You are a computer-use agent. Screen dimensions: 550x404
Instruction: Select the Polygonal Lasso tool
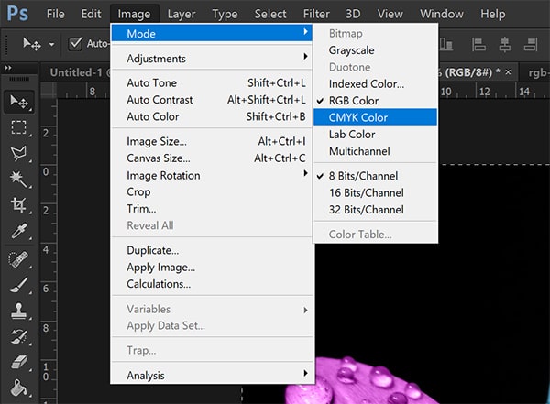coord(18,153)
